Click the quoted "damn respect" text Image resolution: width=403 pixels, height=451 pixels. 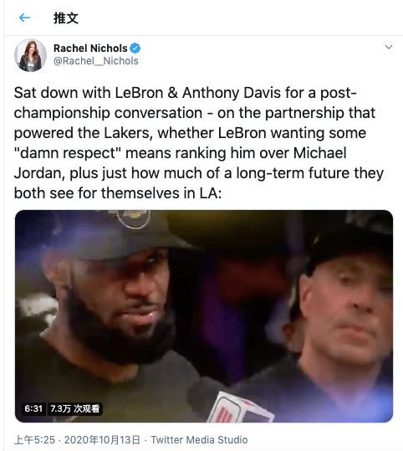68,153
